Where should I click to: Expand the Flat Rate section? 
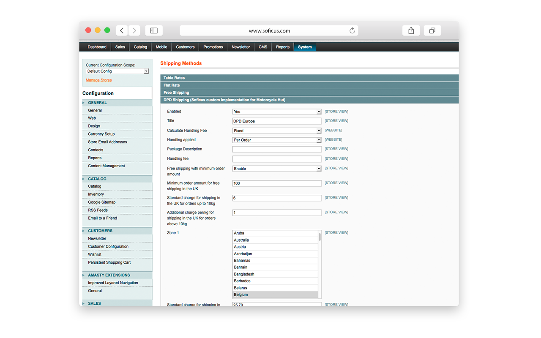click(309, 85)
